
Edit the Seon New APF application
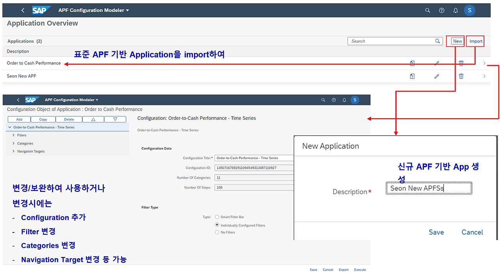pyautogui.click(x=437, y=76)
